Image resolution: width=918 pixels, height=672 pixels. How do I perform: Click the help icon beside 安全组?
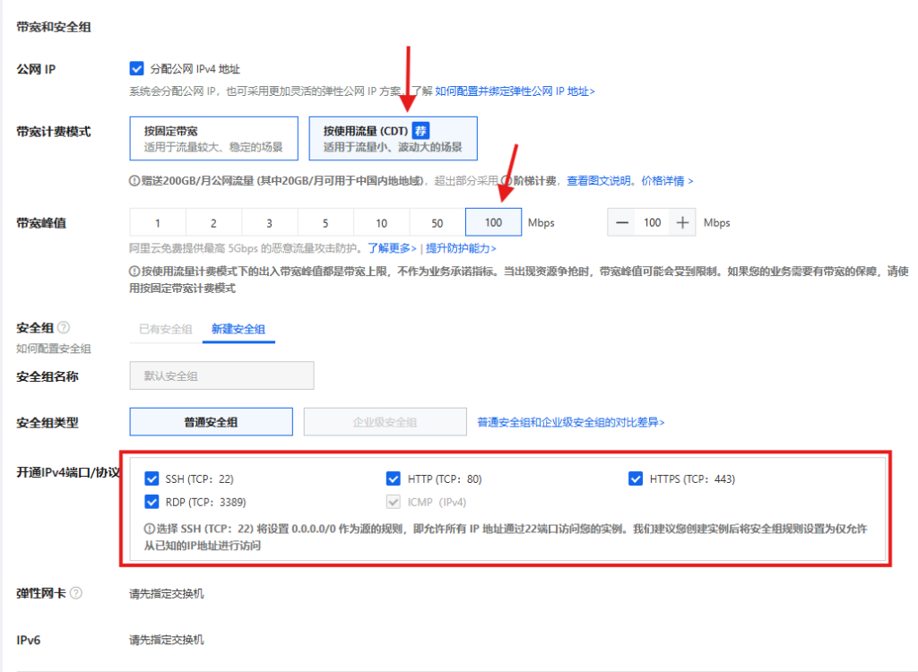[64, 328]
